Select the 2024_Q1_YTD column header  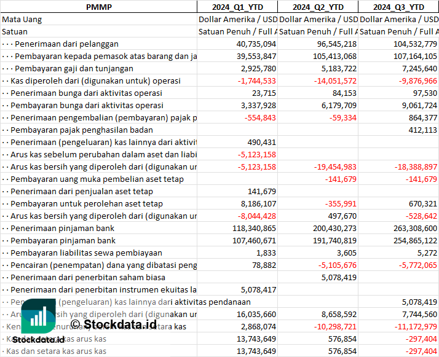click(237, 7)
